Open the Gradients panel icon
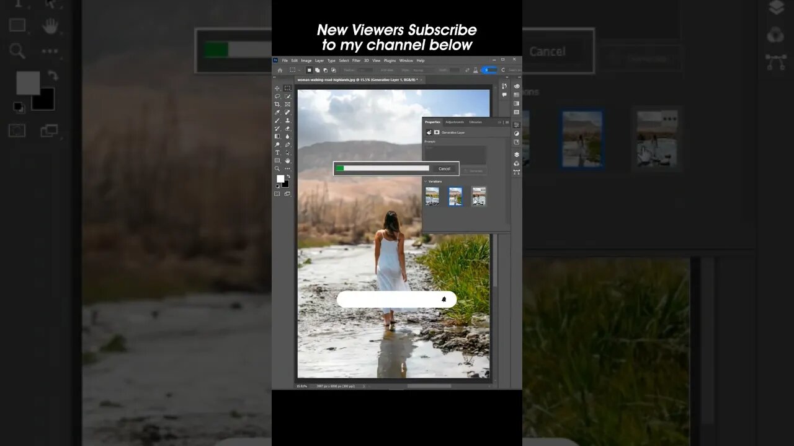 [517, 103]
